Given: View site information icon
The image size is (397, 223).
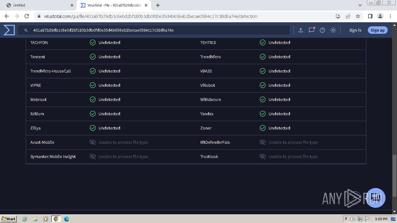Looking at the screenshot, I should coord(39,16).
